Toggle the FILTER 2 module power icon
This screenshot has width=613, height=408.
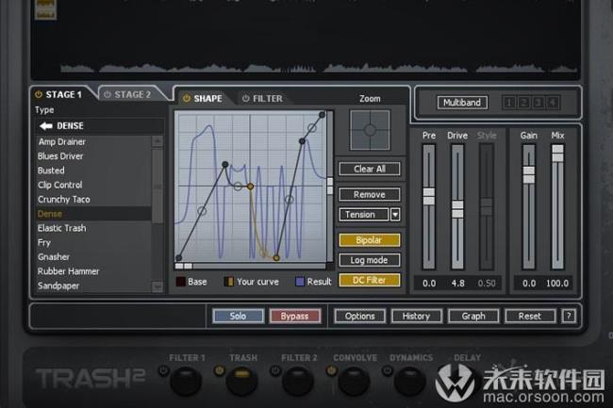pos(275,370)
